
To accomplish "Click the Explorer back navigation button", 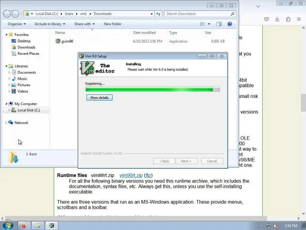I will pyautogui.click(x=7, y=14).
